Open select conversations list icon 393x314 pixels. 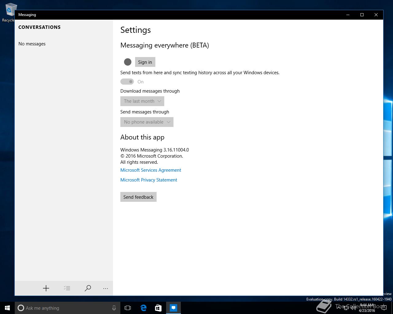(67, 288)
